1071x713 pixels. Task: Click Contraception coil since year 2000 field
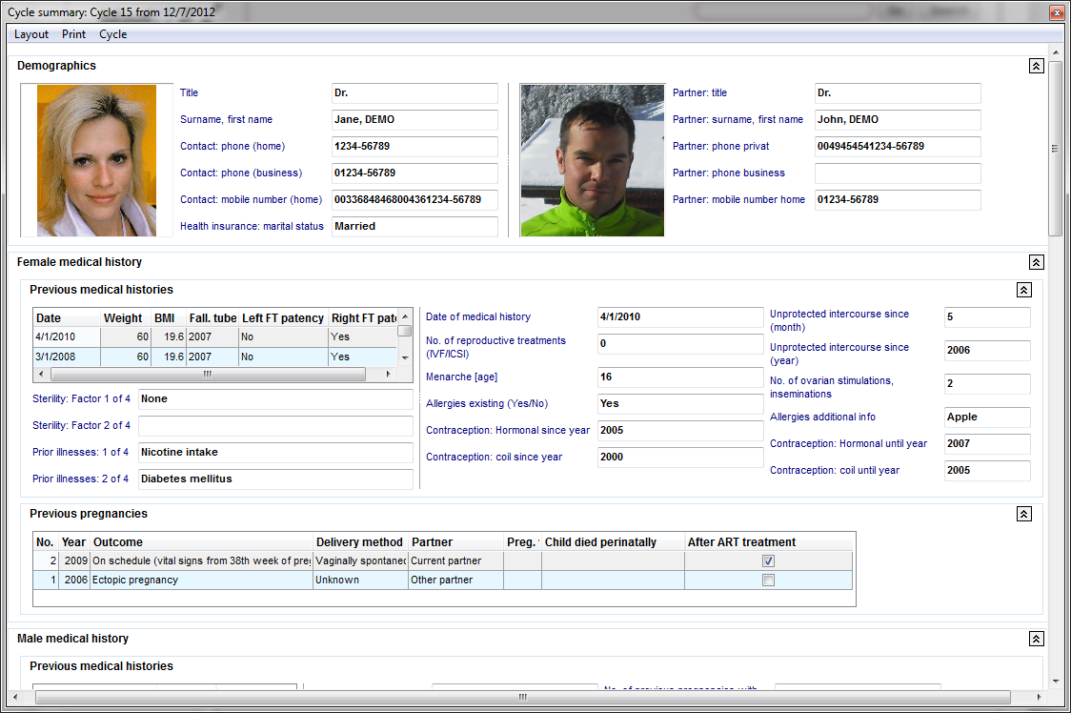click(680, 458)
